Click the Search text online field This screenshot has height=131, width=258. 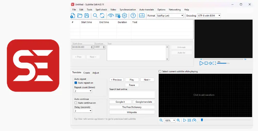click(132, 95)
